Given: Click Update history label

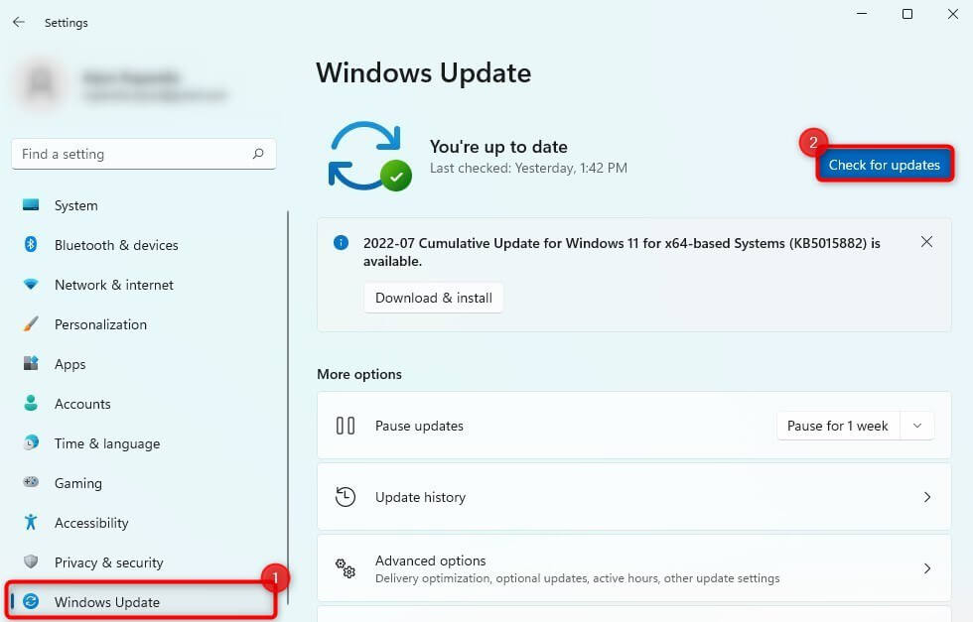Looking at the screenshot, I should click(420, 497).
